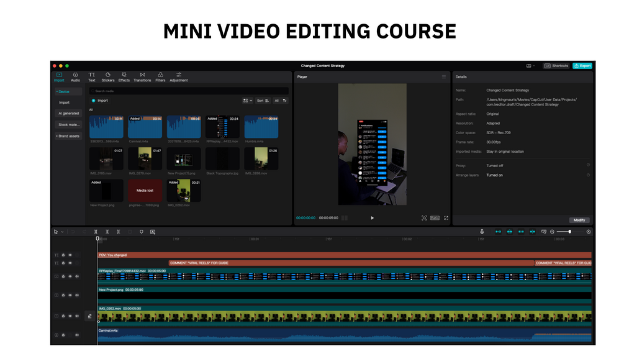Switch to the Text tab
Screen dimensions: 624x351
click(91, 77)
